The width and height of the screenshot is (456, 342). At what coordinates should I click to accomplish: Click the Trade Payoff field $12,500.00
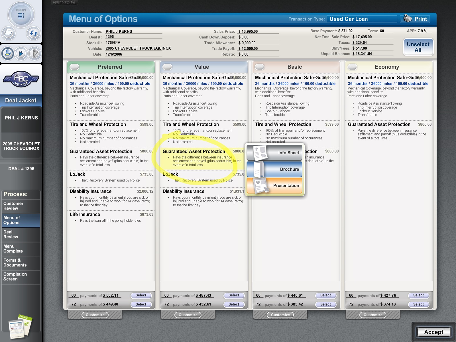tap(258, 48)
